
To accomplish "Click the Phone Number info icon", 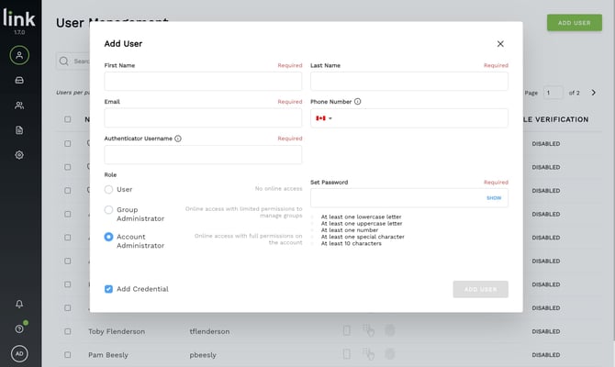I will [x=357, y=102].
